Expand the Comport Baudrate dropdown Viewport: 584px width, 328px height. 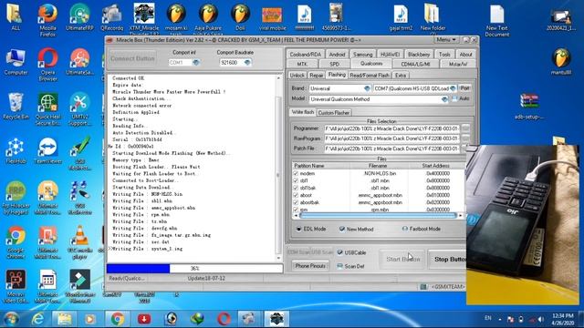247,63
